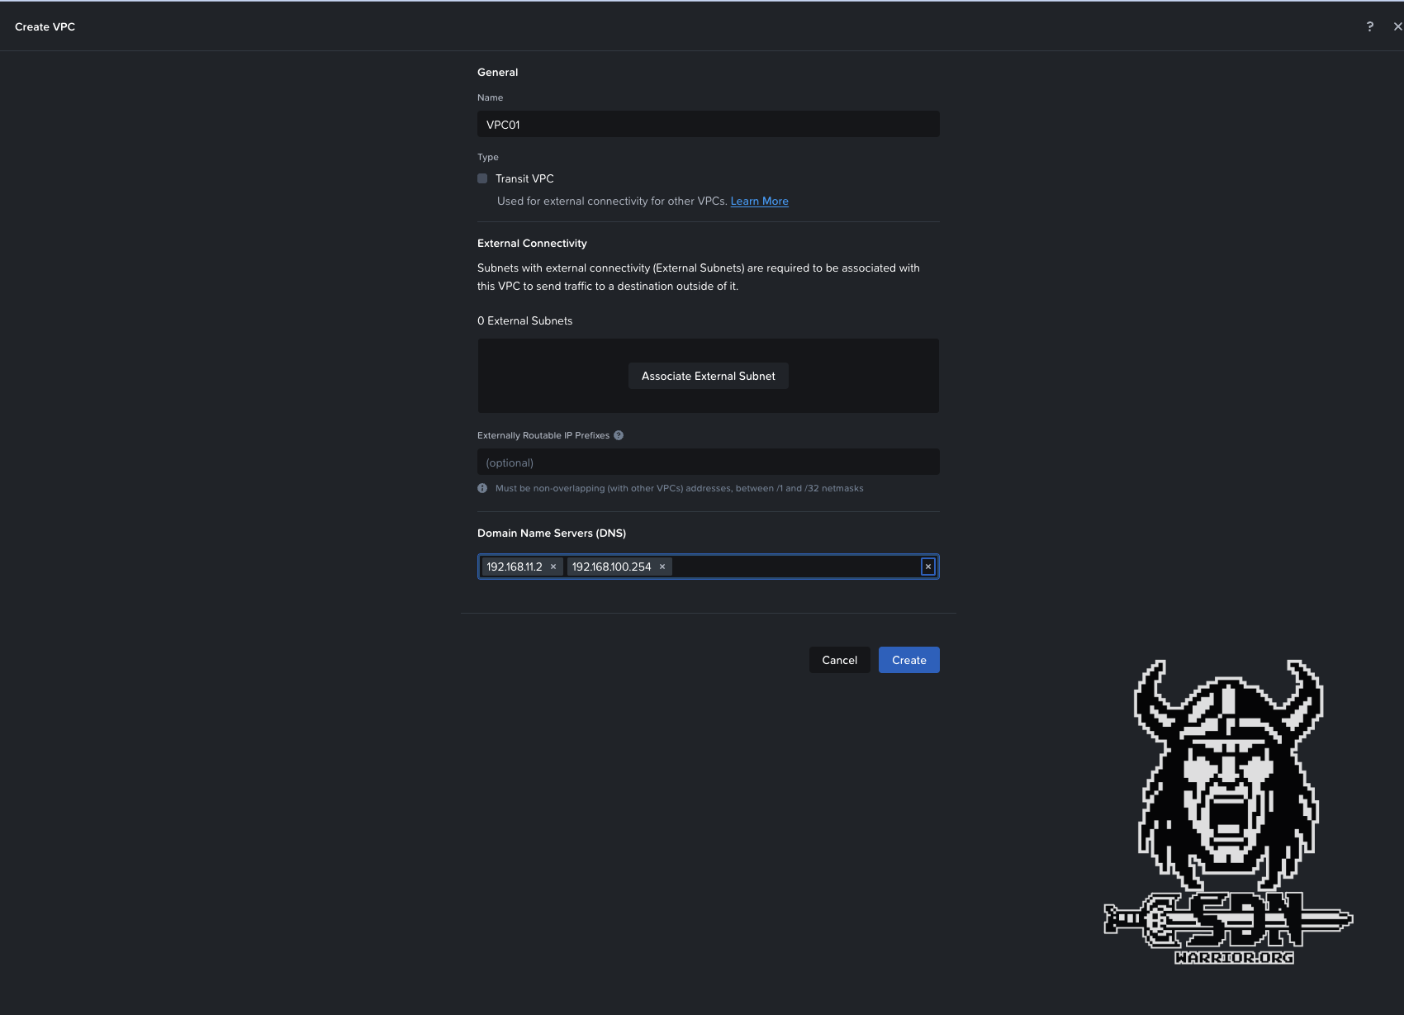Remove the 192.168.11.2 DNS entry
Image resolution: width=1404 pixels, height=1015 pixels.
553,567
